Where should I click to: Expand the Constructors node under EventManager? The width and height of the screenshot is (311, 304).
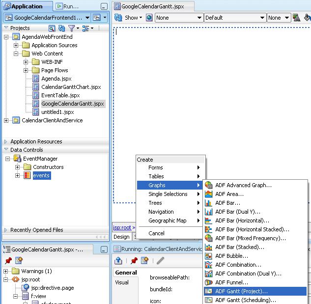tap(17, 167)
